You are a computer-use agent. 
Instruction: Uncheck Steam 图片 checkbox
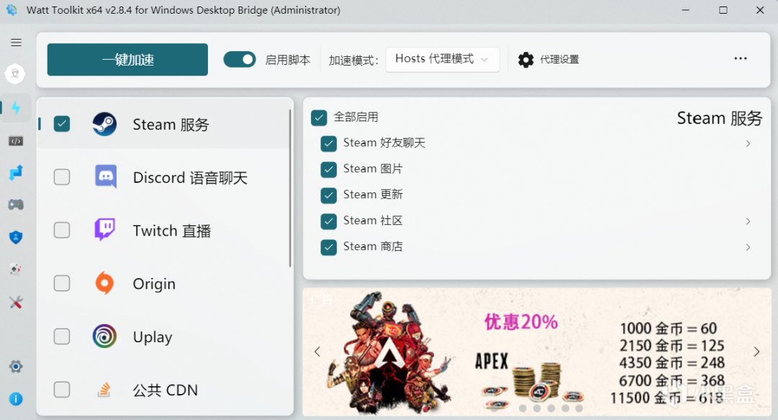[x=328, y=169]
